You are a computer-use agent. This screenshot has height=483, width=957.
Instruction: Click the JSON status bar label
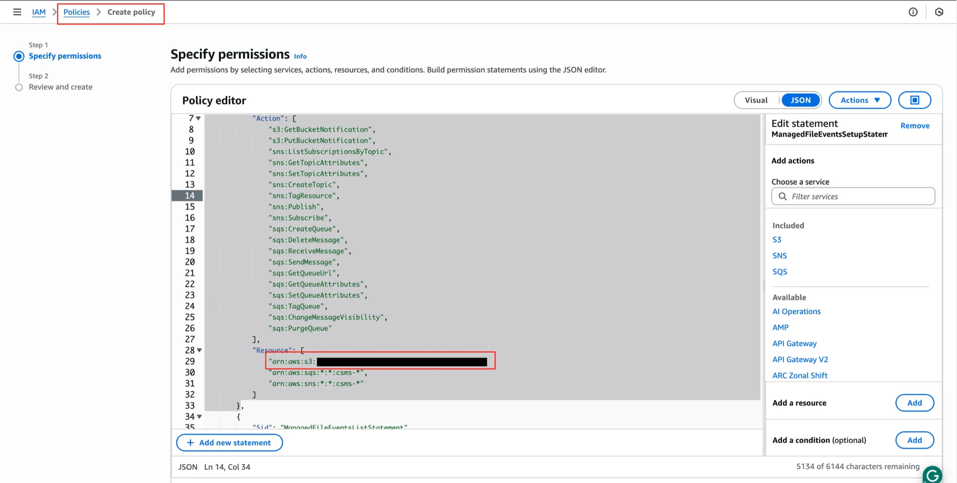pos(188,467)
